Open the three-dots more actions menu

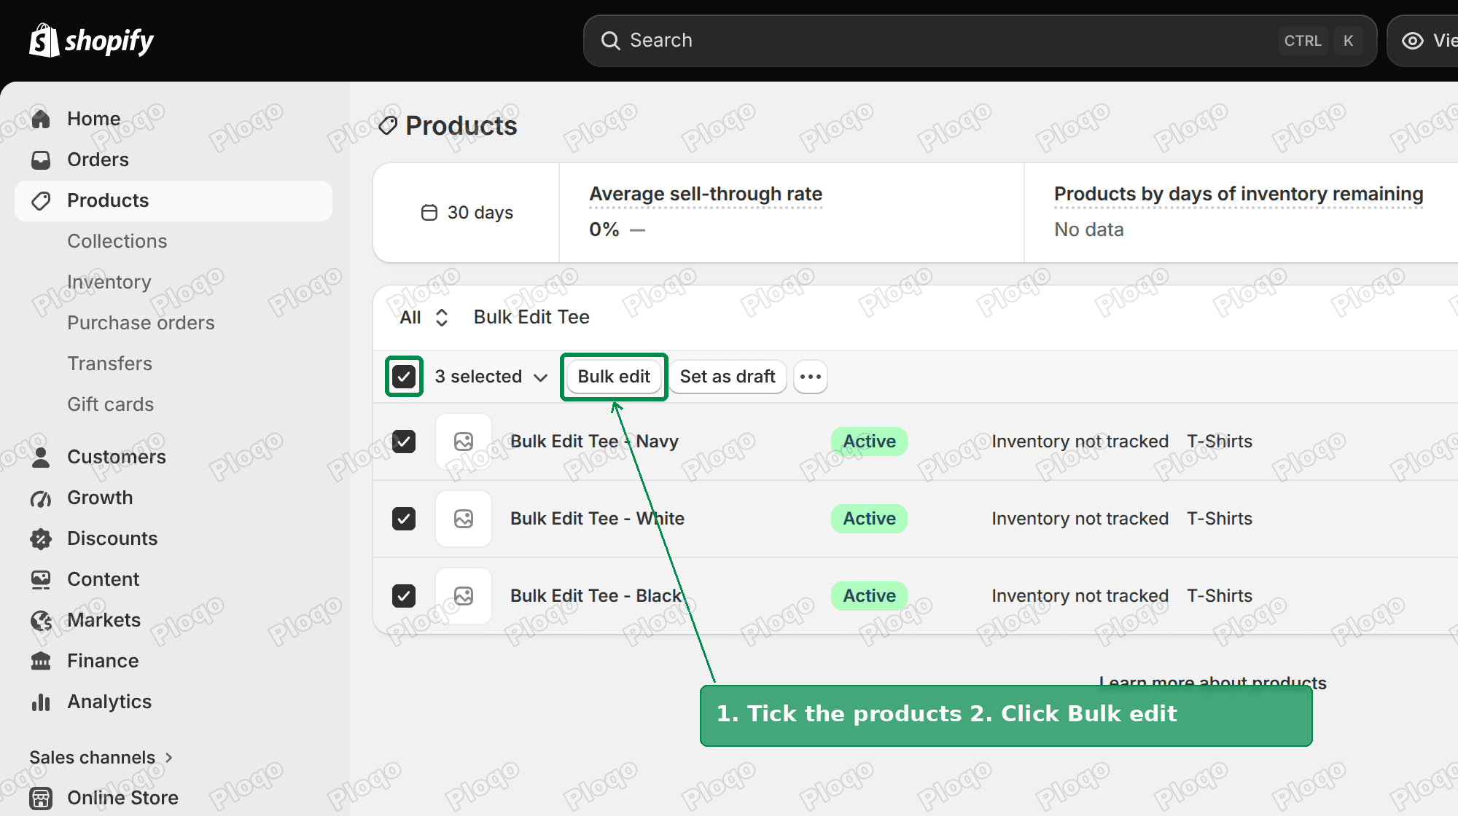coord(811,377)
